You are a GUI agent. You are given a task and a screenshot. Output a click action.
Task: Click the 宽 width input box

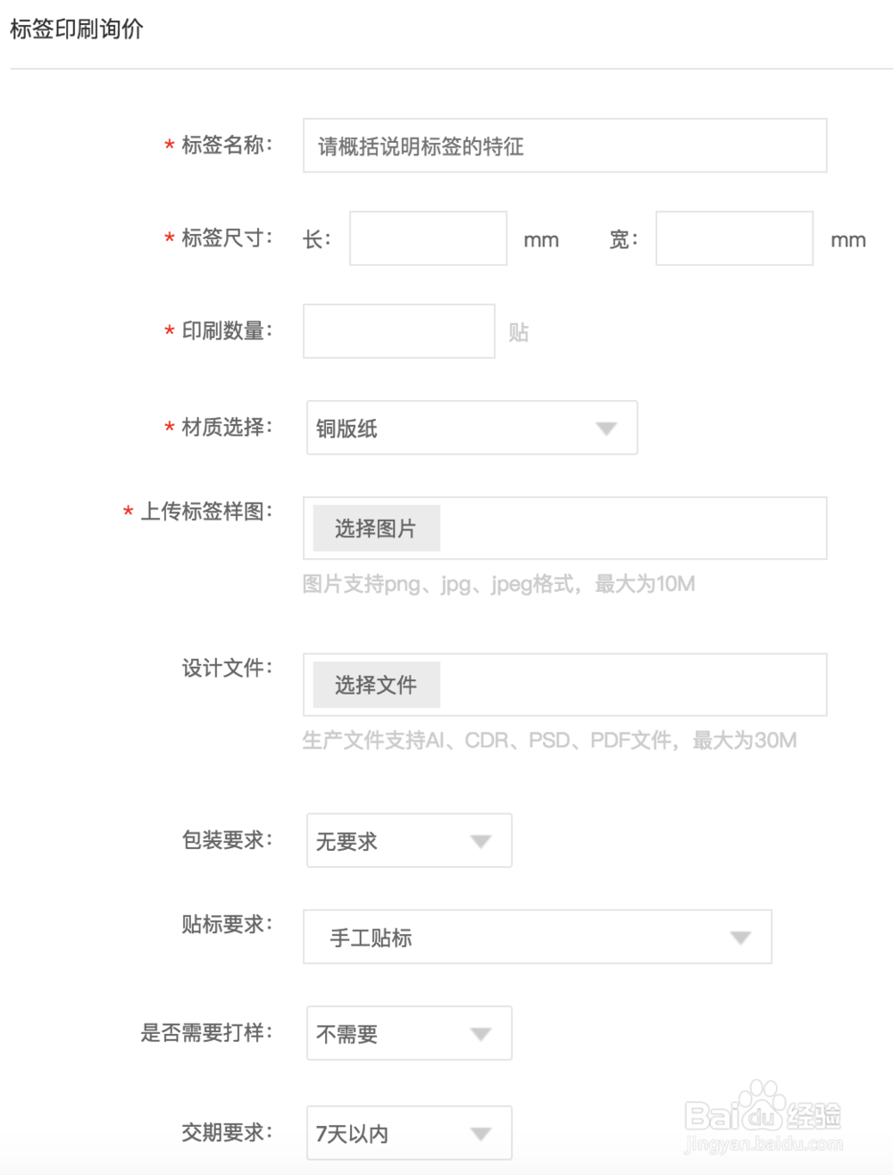[734, 238]
